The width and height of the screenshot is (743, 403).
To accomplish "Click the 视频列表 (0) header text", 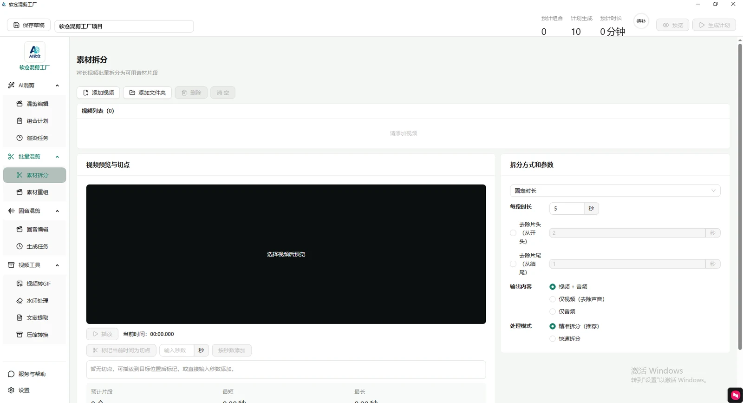I will tap(98, 111).
